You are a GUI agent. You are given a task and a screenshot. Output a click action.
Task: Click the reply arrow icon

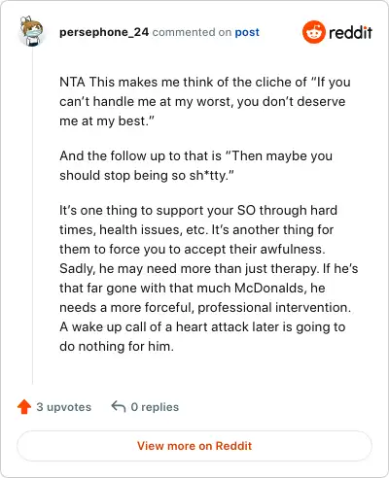pos(119,406)
